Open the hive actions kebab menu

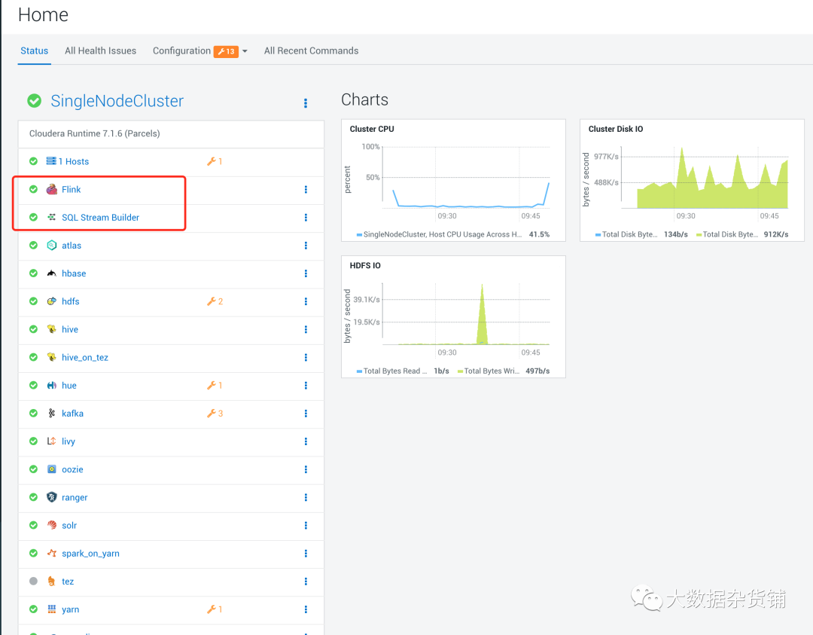click(306, 329)
